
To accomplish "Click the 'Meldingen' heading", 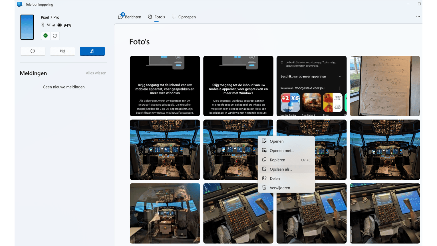I will (x=33, y=73).
